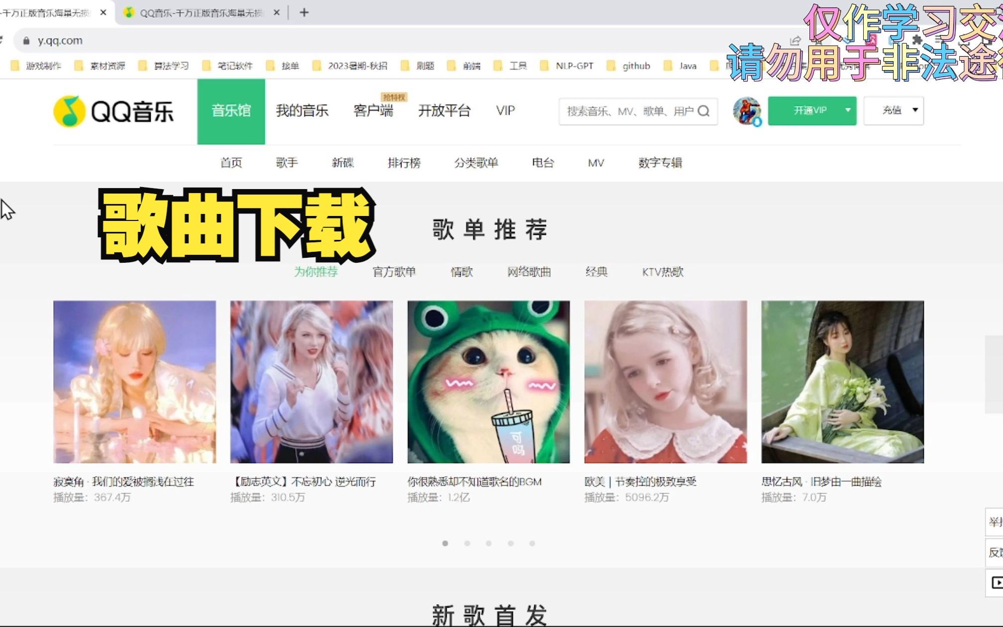
Task: Open the 算法学习 bookmark folder
Action: [164, 66]
